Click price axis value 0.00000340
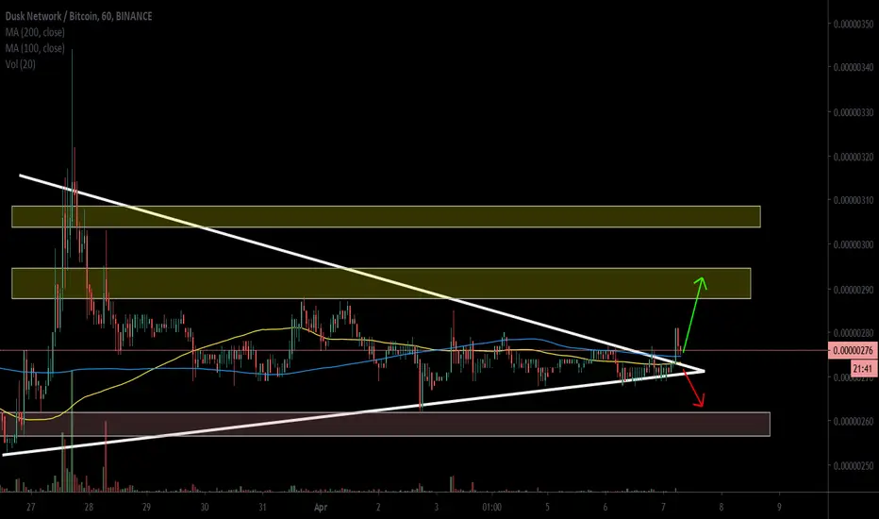The image size is (879, 519). pyautogui.click(x=854, y=68)
